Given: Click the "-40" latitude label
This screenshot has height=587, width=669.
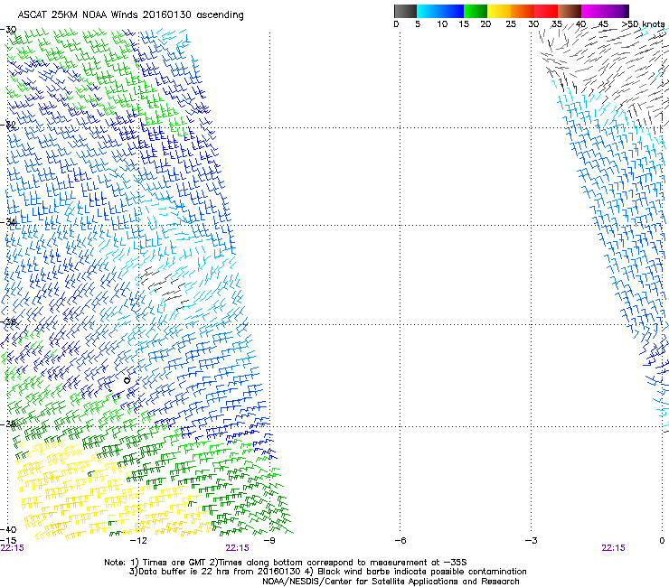Looking at the screenshot, I should 8,529.
